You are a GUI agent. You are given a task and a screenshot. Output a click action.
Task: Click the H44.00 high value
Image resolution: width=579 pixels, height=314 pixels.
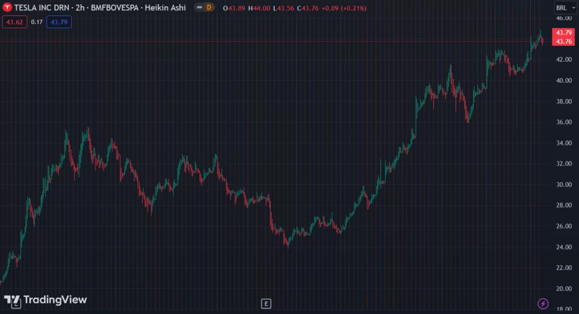click(259, 8)
